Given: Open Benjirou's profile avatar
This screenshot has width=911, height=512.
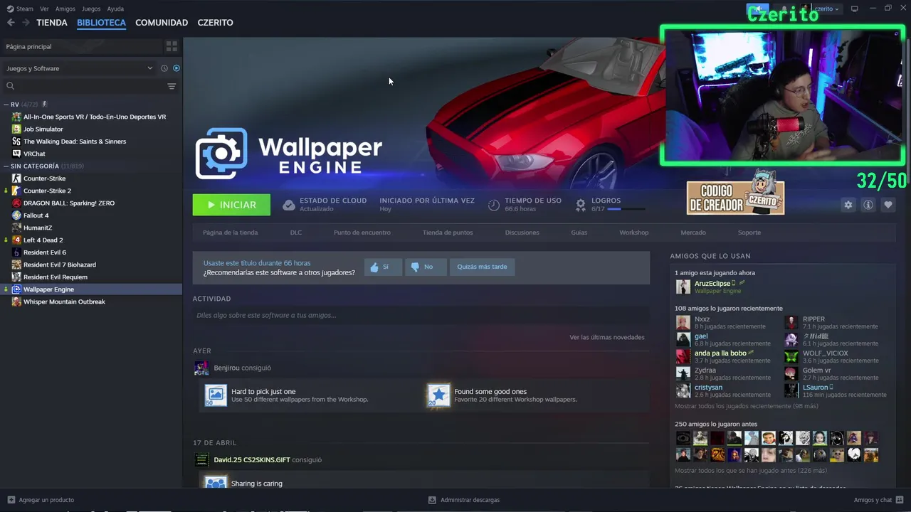Looking at the screenshot, I should pyautogui.click(x=201, y=368).
